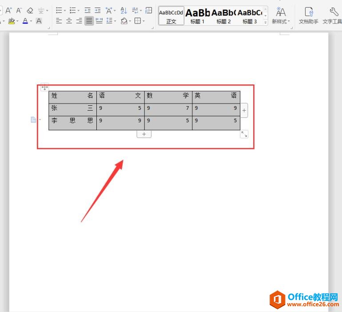342x312 pixels.
Task: Apply the 标题 2 style
Action: click(x=223, y=16)
